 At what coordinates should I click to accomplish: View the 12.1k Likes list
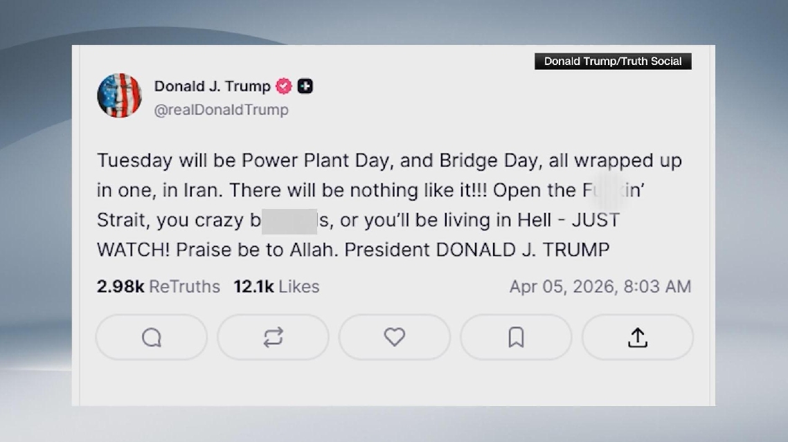(276, 286)
